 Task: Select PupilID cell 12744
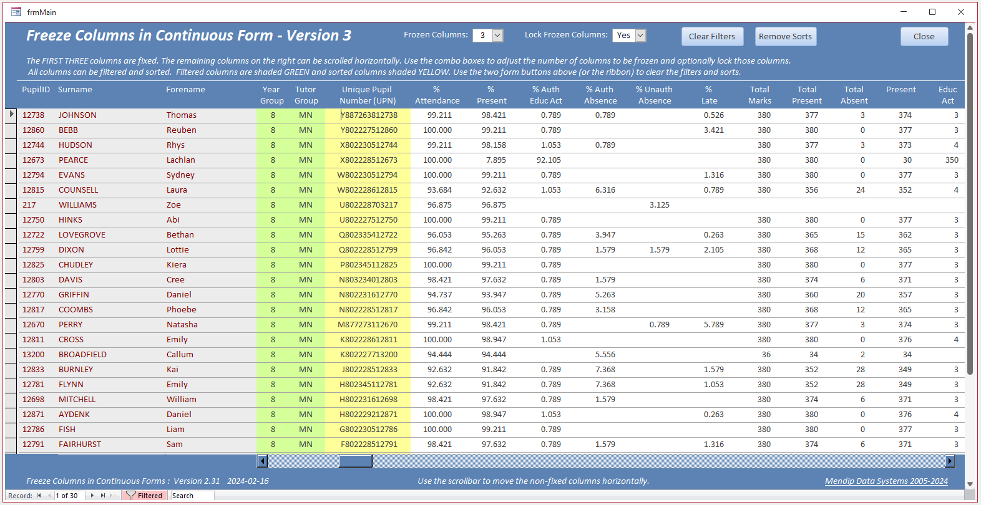[33, 145]
